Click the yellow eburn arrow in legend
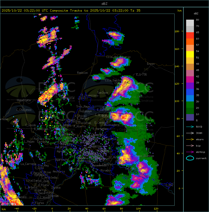 tap(190, 139)
